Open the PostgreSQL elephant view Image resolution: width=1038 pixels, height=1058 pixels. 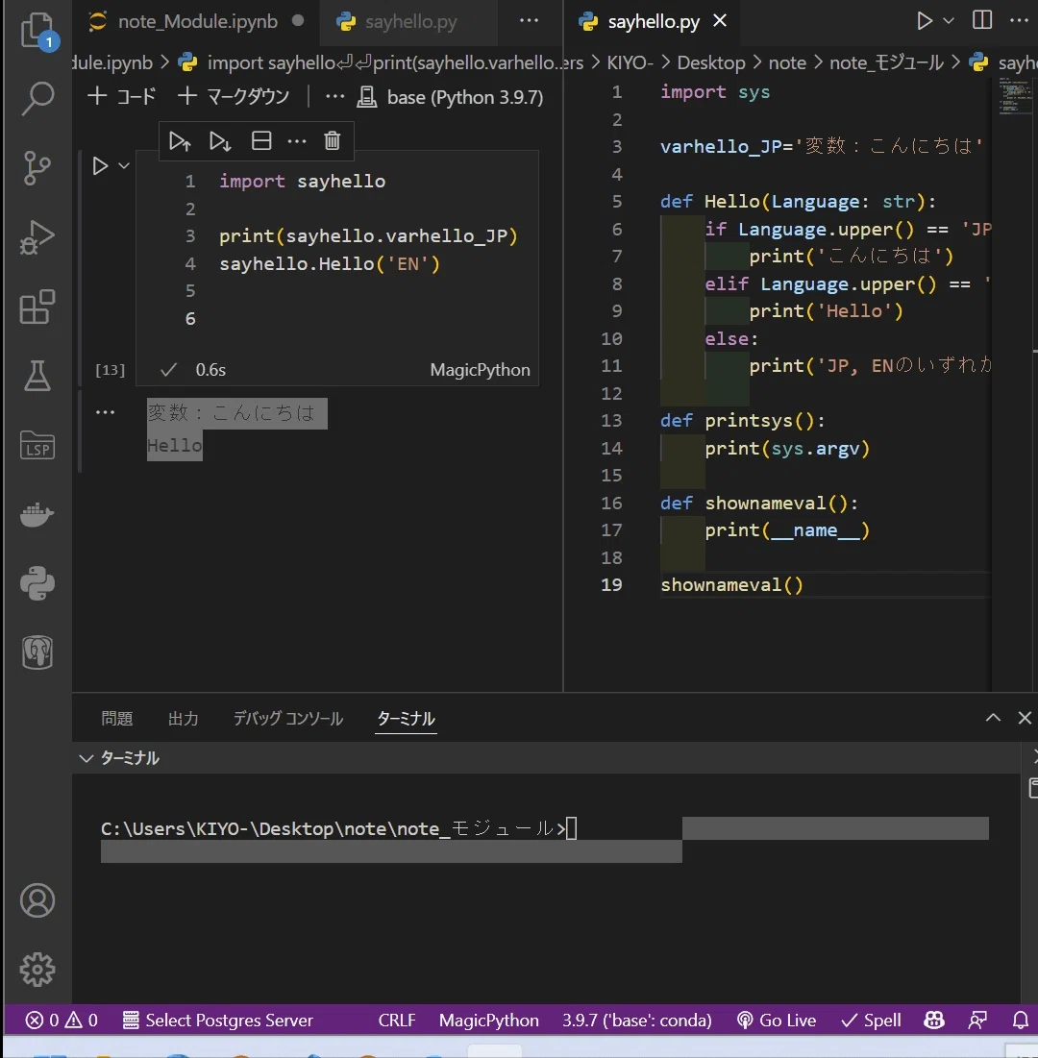pyautogui.click(x=37, y=652)
